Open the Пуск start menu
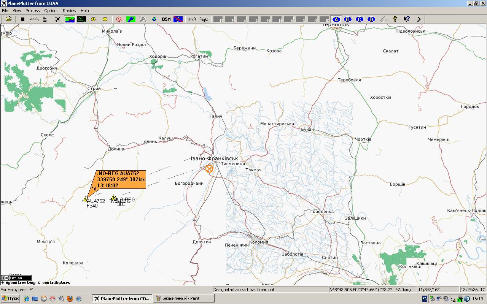Image resolution: width=487 pixels, height=304 pixels. pyautogui.click(x=10, y=299)
